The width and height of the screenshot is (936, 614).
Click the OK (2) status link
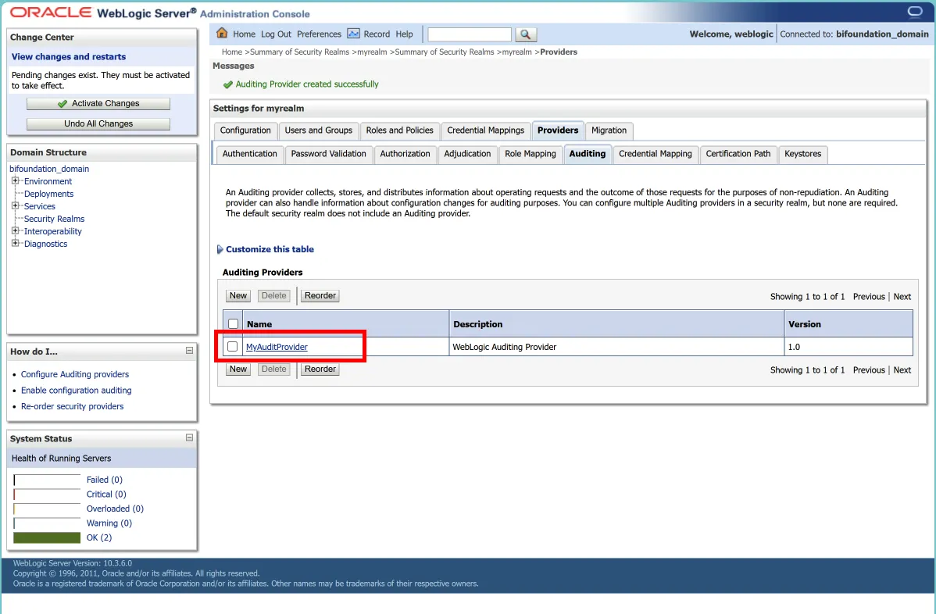click(99, 537)
